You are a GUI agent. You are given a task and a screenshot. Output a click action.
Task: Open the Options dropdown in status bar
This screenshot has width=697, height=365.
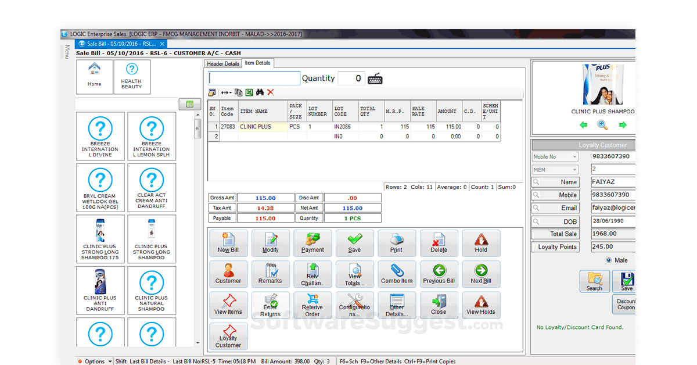point(96,362)
